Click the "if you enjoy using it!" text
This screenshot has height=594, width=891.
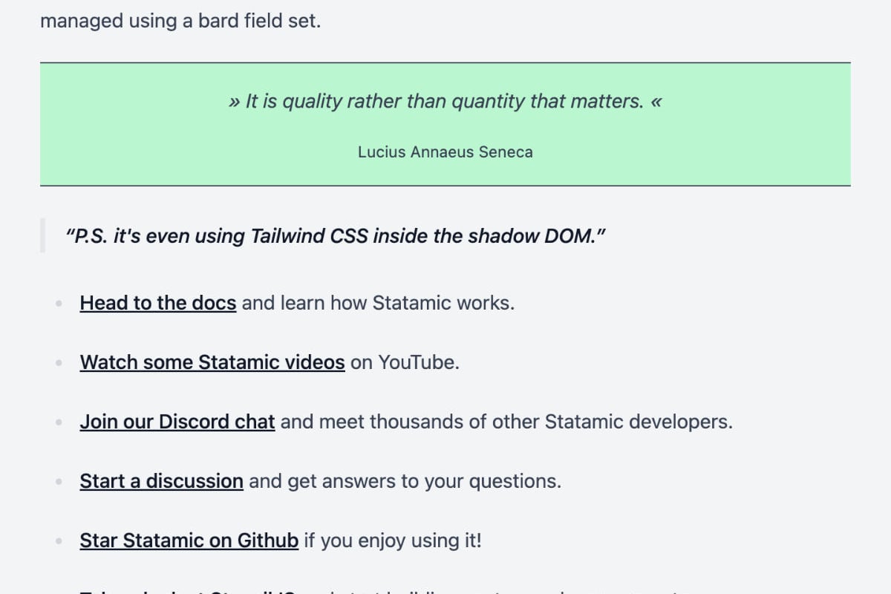click(x=393, y=541)
